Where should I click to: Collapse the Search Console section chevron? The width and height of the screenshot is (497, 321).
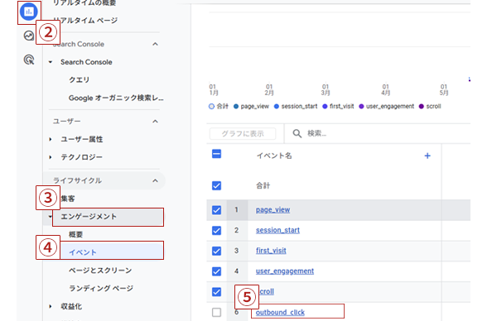(x=155, y=44)
